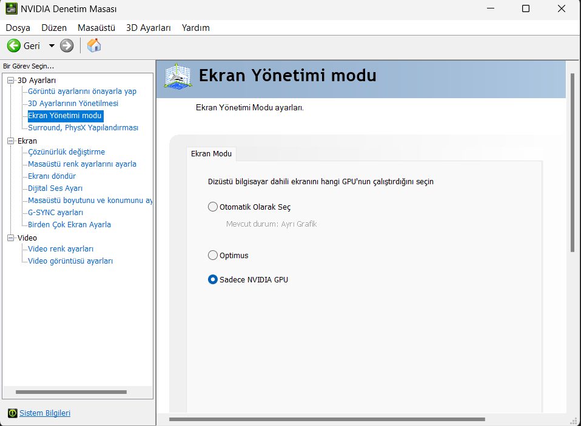Viewport: 581px width, 426px height.
Task: Open Video renk ayarları page
Action: click(x=61, y=248)
